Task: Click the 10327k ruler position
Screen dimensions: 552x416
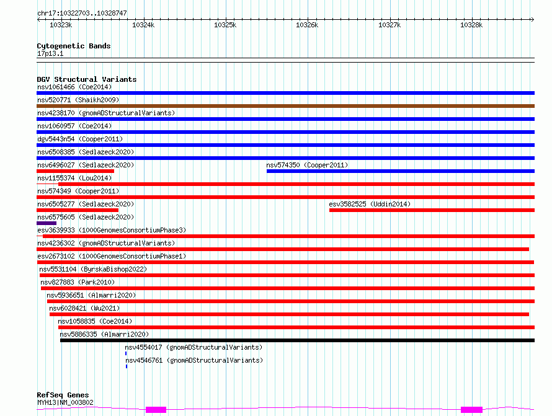Action: coord(390,25)
